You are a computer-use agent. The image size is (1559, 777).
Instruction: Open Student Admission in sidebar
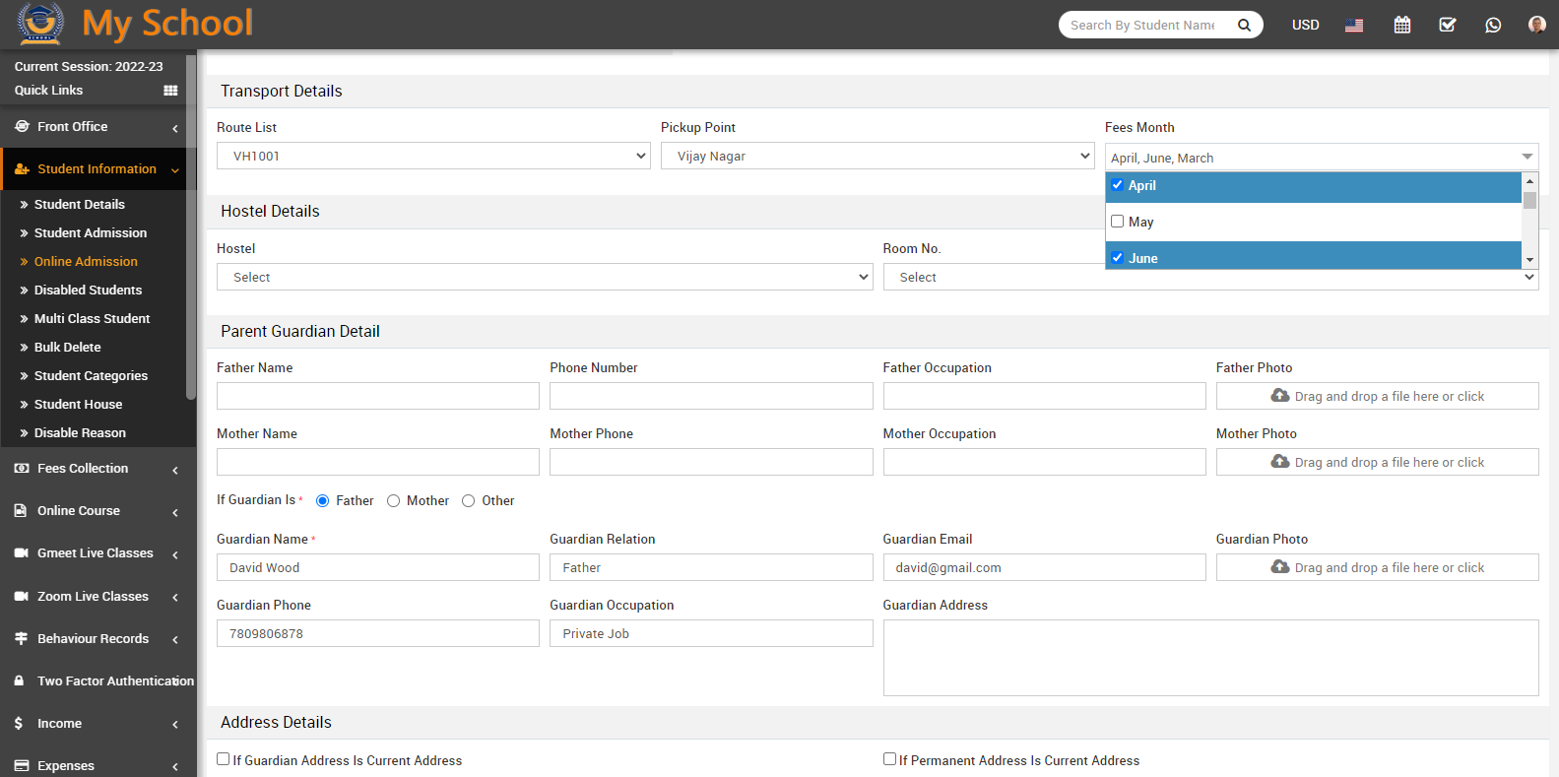91,233
